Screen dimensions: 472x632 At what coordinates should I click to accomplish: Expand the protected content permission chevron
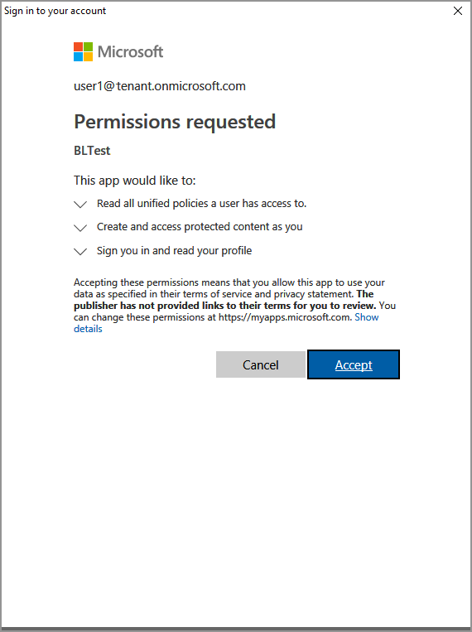[x=80, y=228]
